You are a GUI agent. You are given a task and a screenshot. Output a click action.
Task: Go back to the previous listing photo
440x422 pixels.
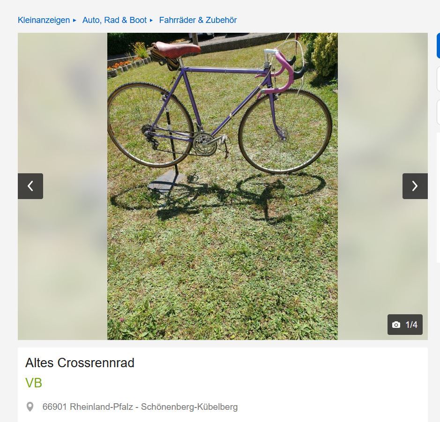(x=30, y=186)
